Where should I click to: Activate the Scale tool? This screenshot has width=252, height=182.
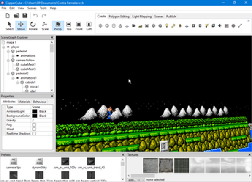point(45,26)
